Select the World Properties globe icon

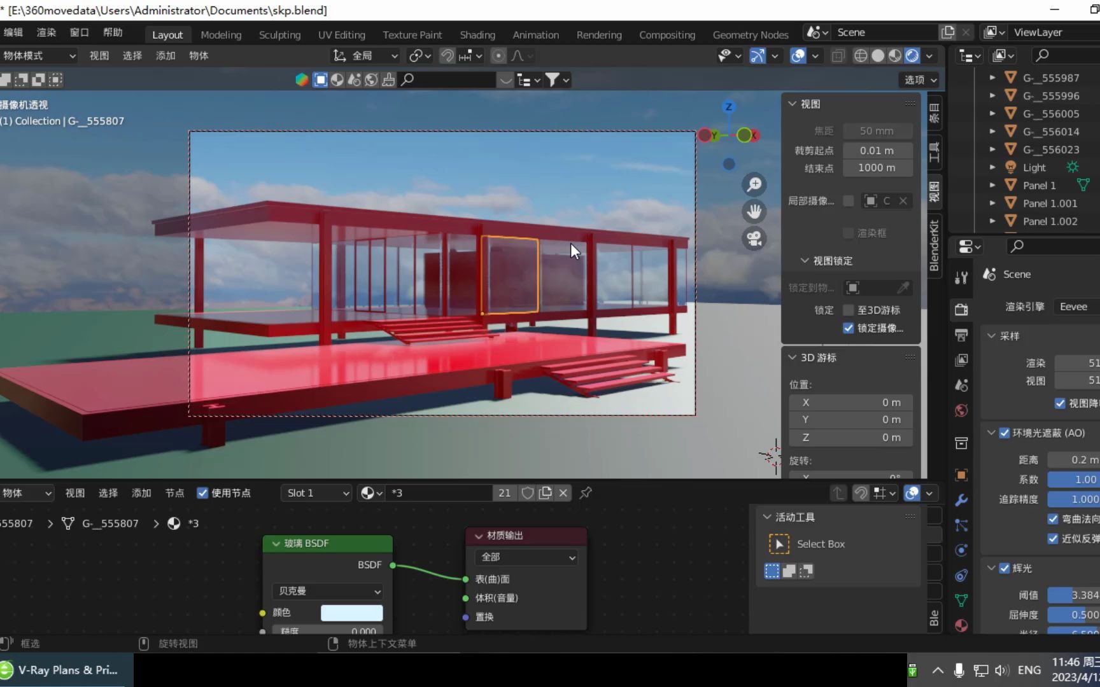coord(961,410)
